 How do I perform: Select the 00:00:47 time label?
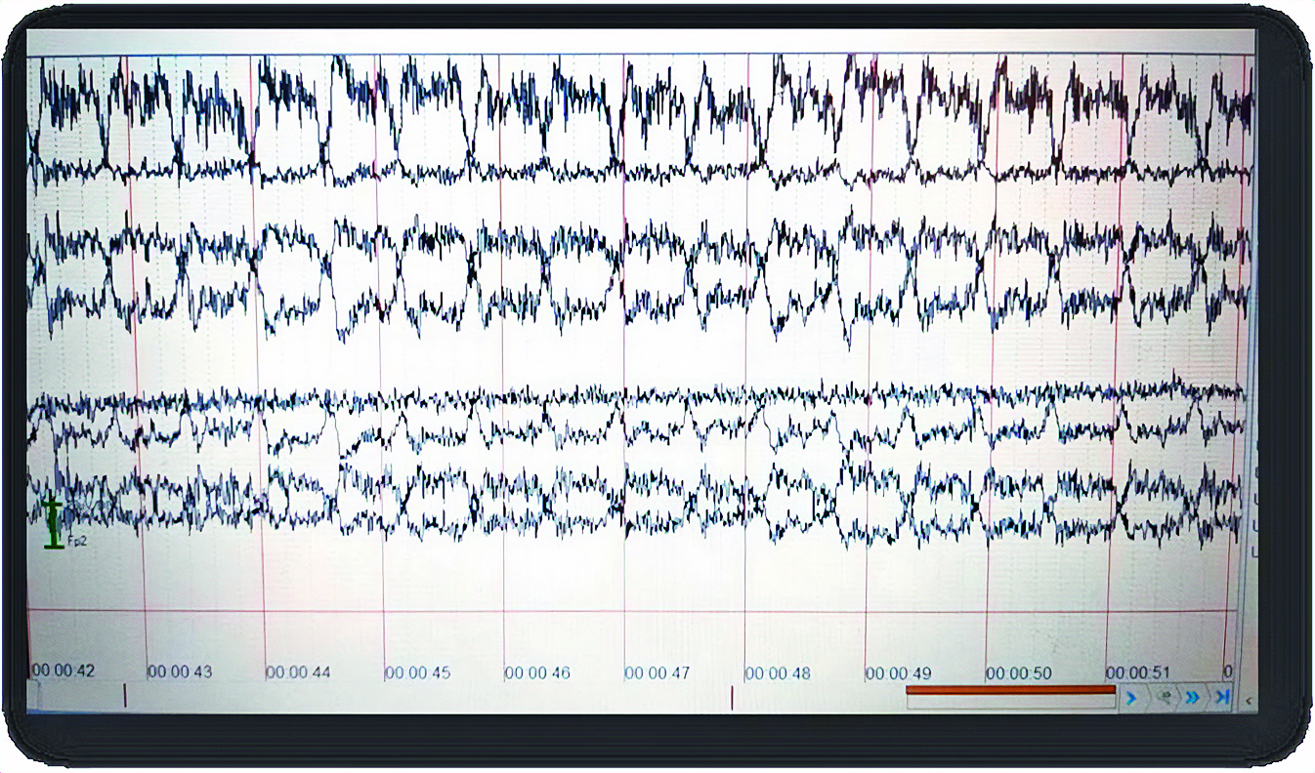[x=657, y=672]
